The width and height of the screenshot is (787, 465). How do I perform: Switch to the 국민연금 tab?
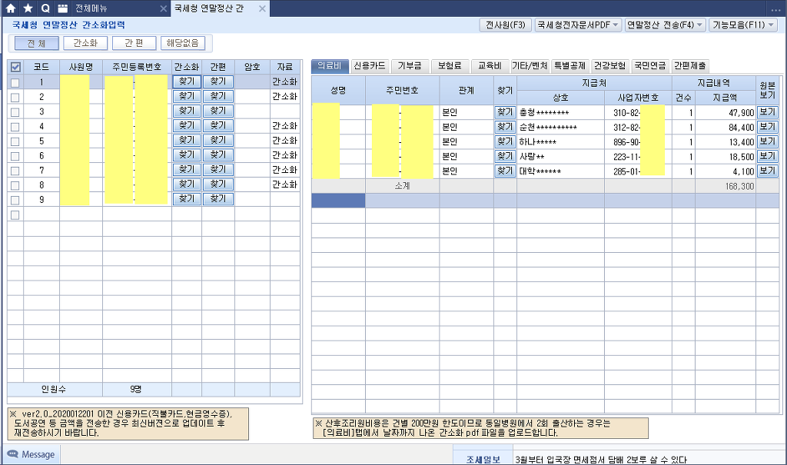(650, 66)
